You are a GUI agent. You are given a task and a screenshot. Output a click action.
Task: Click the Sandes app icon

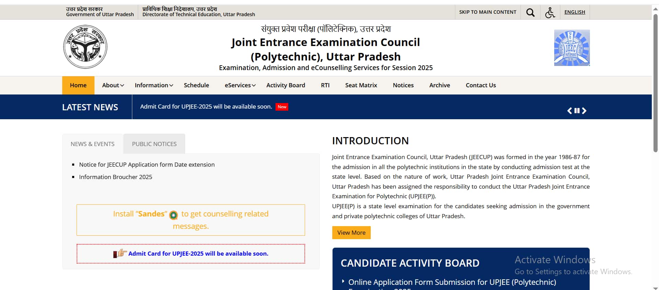click(x=174, y=215)
